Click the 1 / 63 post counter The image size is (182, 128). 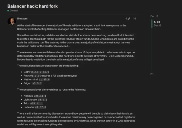[157, 22]
